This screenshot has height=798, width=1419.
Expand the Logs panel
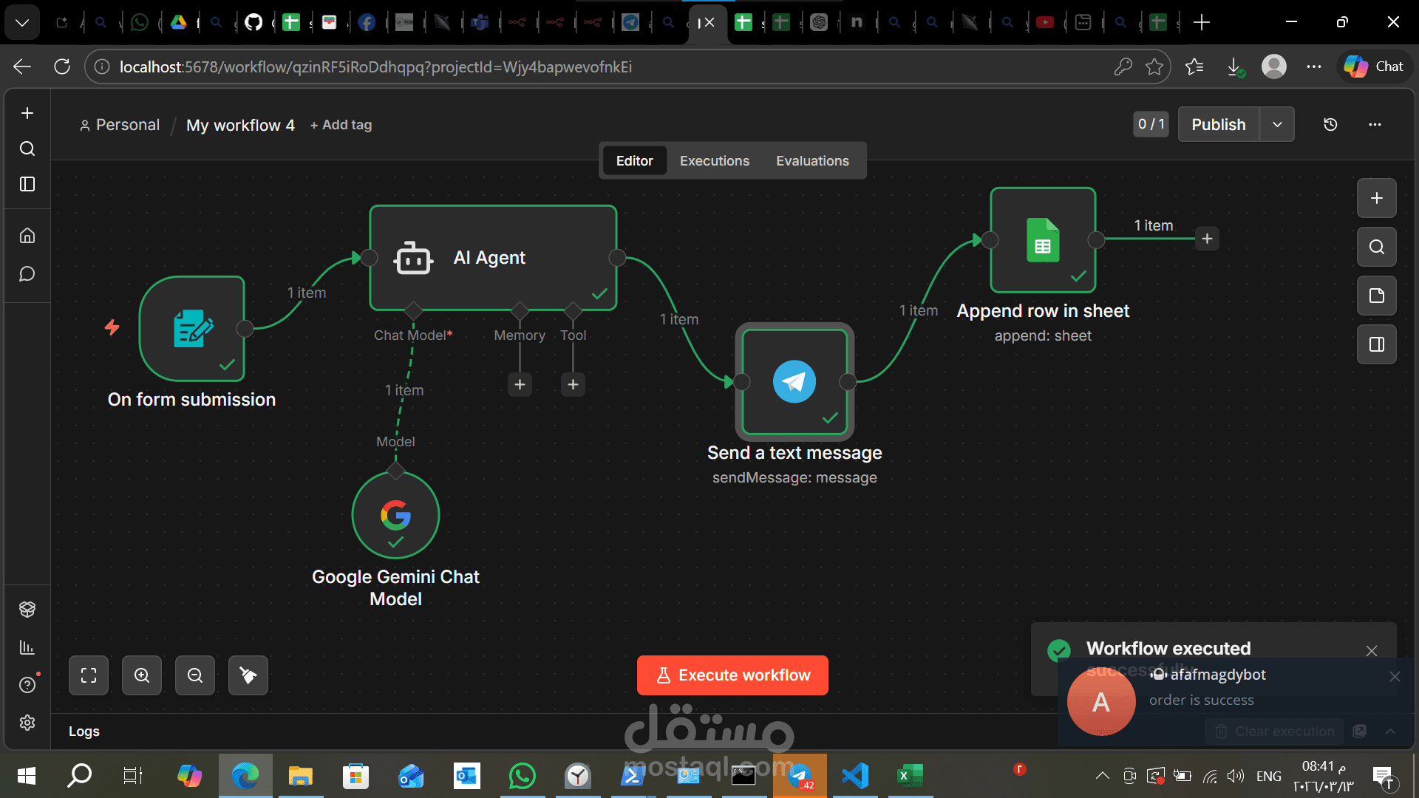coord(84,731)
